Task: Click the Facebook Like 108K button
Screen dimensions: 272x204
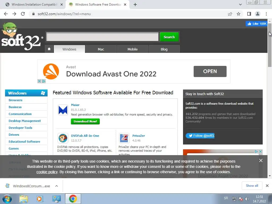Action: tap(257, 24)
